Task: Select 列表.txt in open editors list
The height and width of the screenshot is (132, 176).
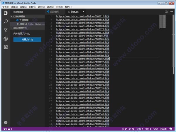Action: tap(27, 24)
